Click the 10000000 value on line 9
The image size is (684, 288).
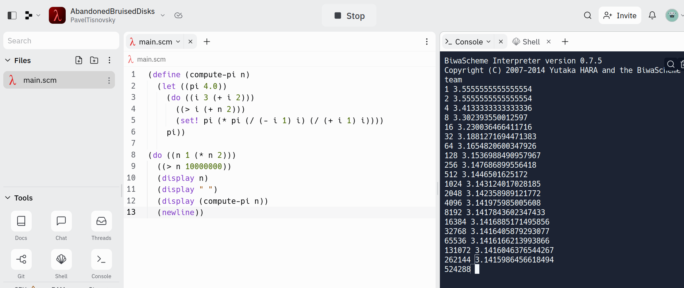(x=204, y=166)
